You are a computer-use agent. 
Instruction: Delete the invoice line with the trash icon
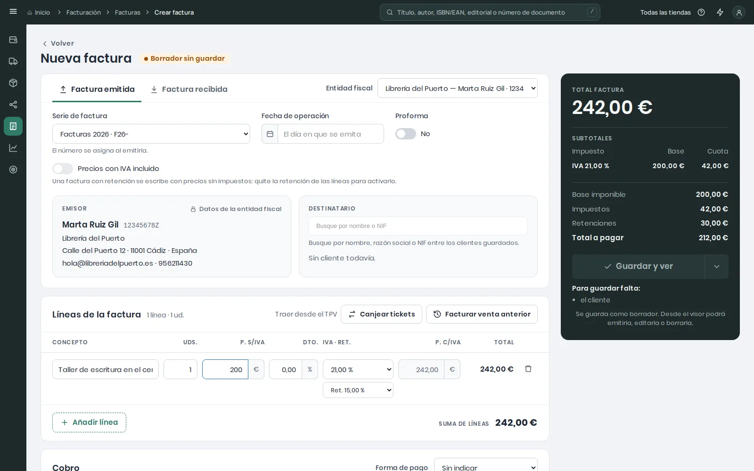click(528, 369)
